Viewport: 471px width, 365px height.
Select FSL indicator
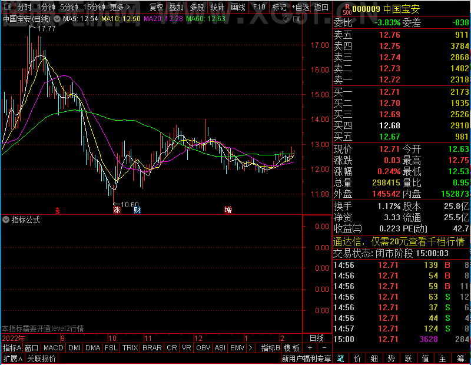(111, 348)
